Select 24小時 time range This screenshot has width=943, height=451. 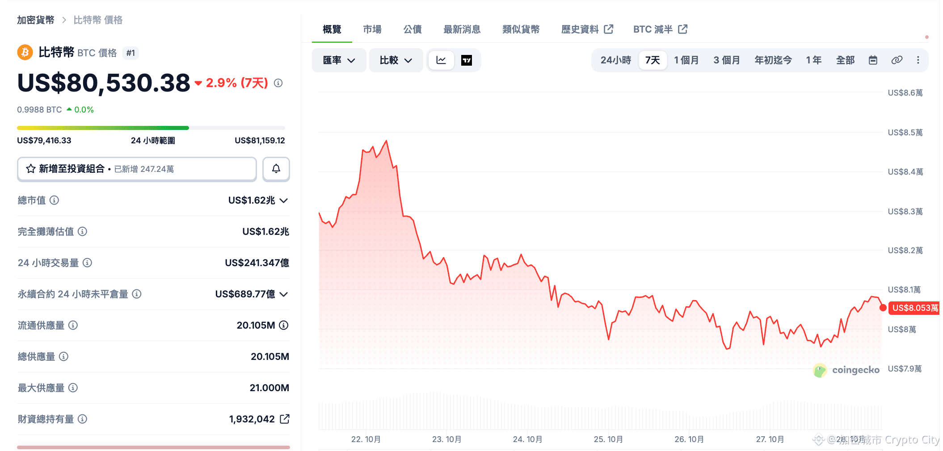point(616,60)
